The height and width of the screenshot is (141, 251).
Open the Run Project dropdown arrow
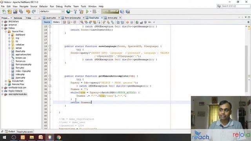pyautogui.click(x=91, y=11)
